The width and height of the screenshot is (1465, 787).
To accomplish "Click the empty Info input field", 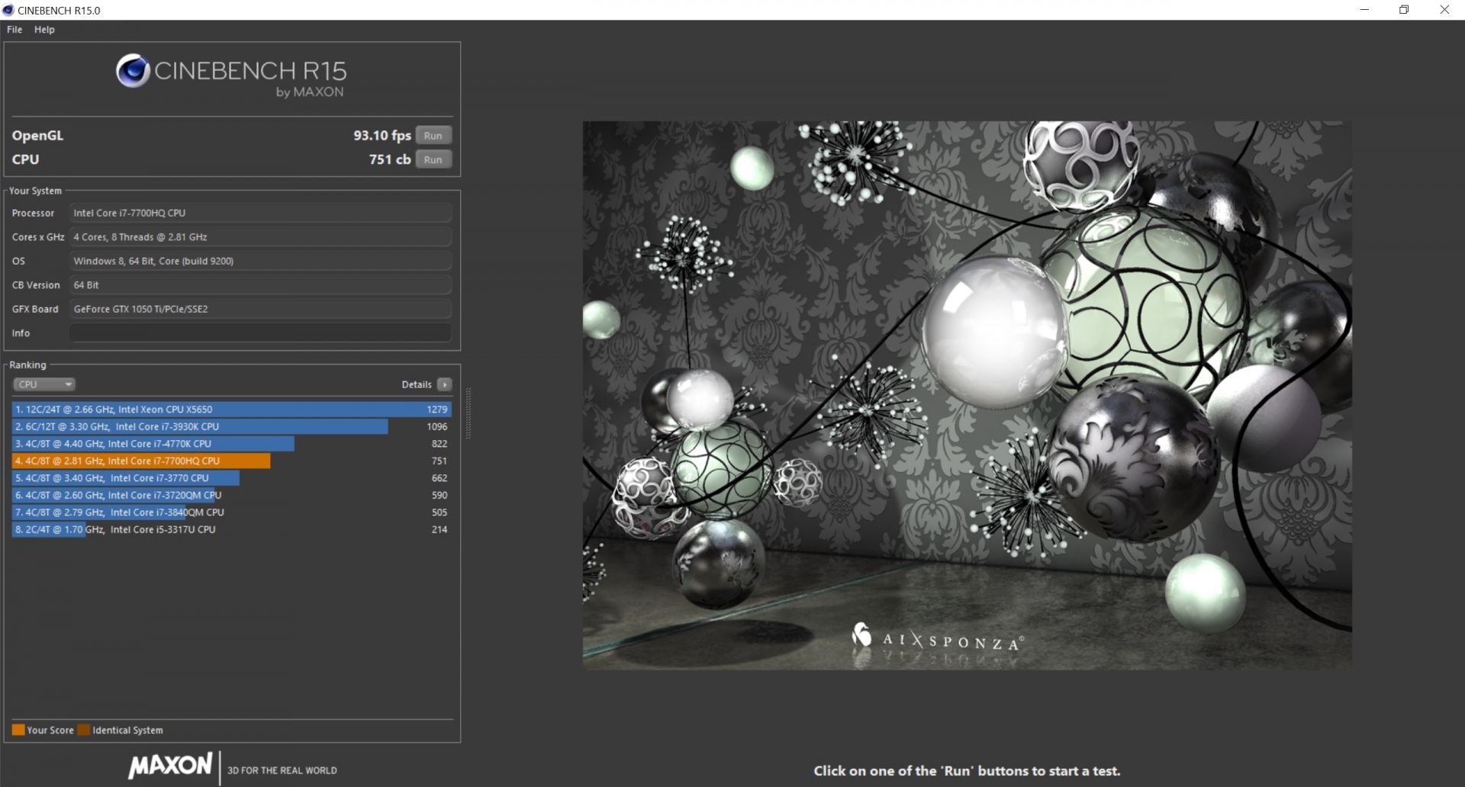I will (x=260, y=333).
